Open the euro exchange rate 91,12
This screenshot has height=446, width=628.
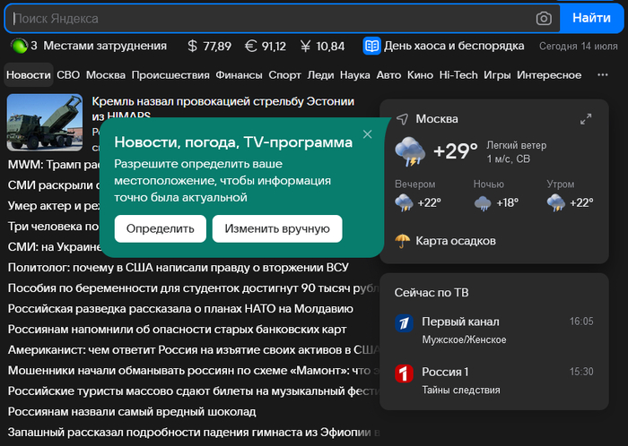[x=266, y=47]
